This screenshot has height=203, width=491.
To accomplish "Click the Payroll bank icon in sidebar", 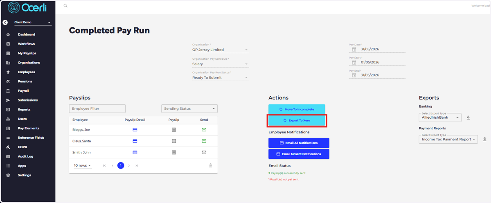I will tap(8, 91).
